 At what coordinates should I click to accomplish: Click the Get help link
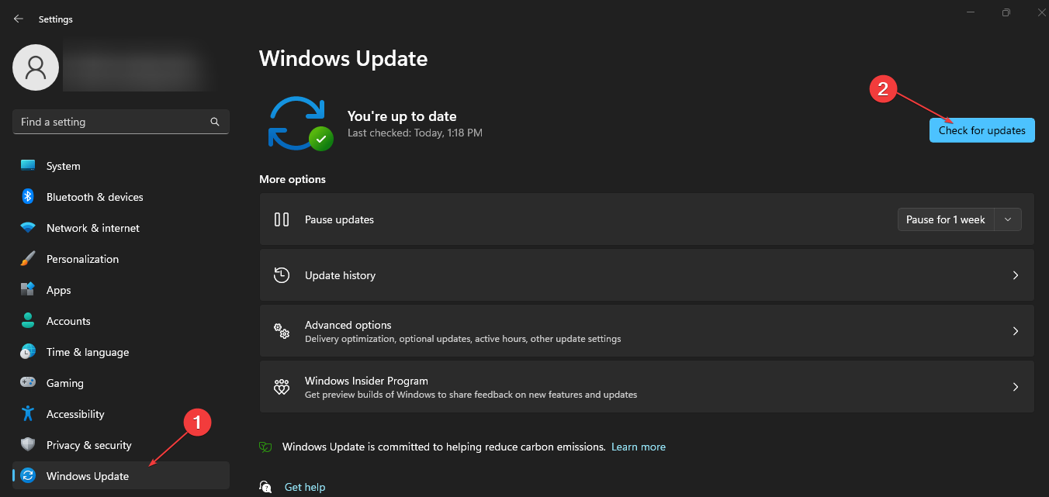click(305, 487)
